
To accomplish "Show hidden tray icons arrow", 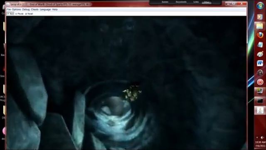I will point(257,137).
